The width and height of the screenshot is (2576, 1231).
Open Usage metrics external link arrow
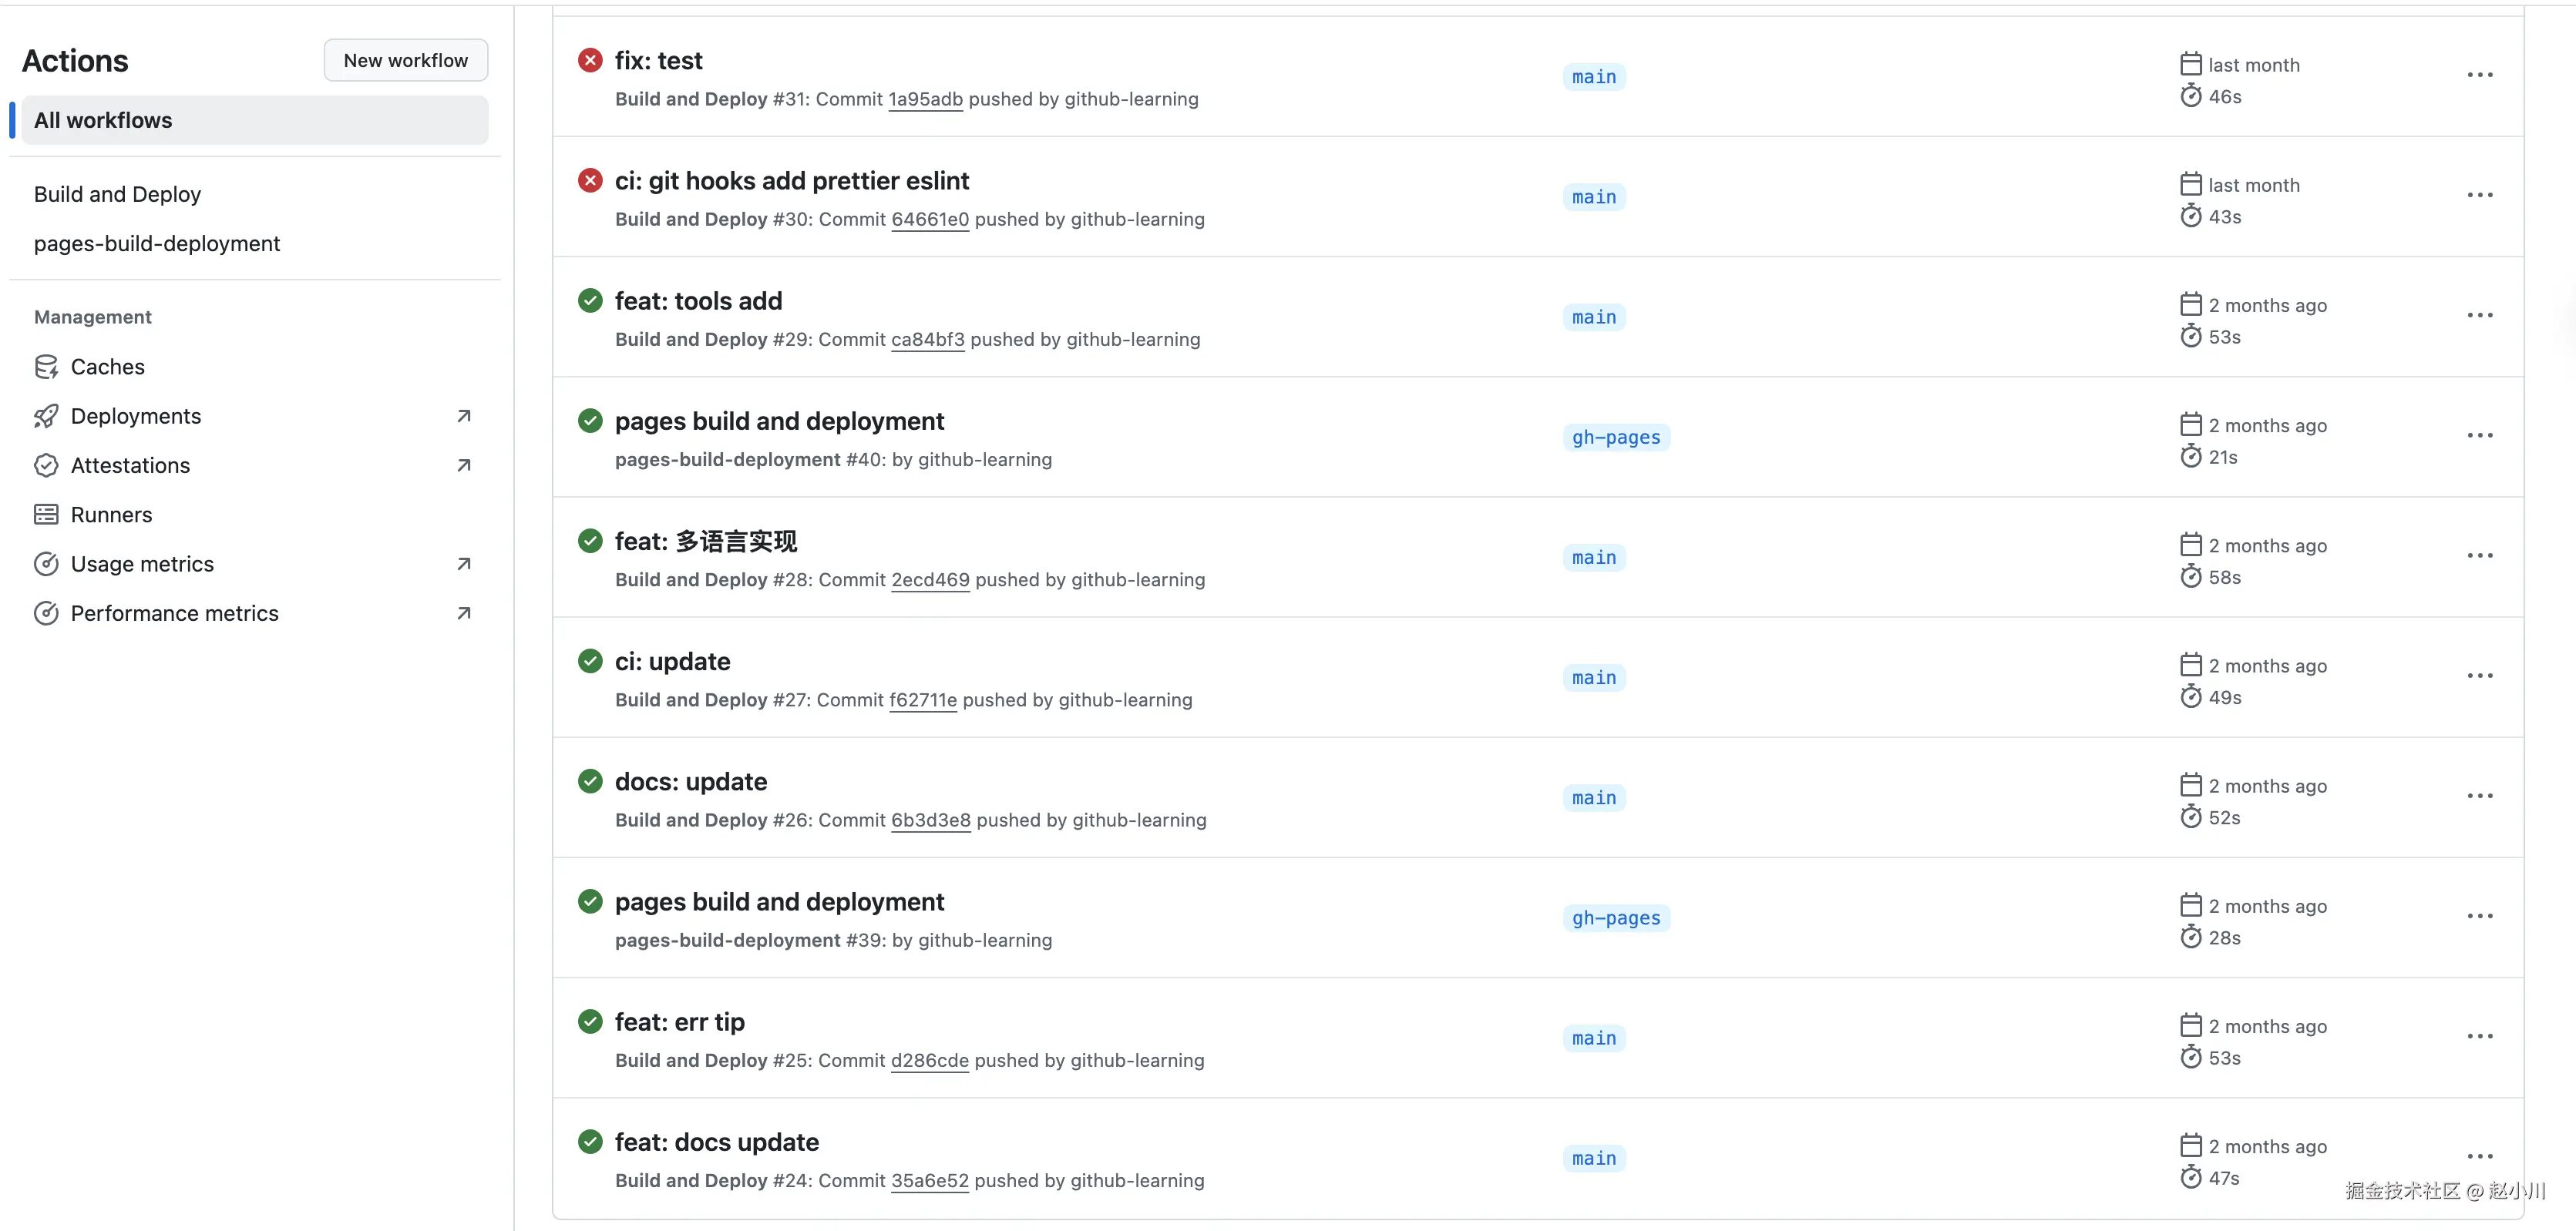(464, 565)
